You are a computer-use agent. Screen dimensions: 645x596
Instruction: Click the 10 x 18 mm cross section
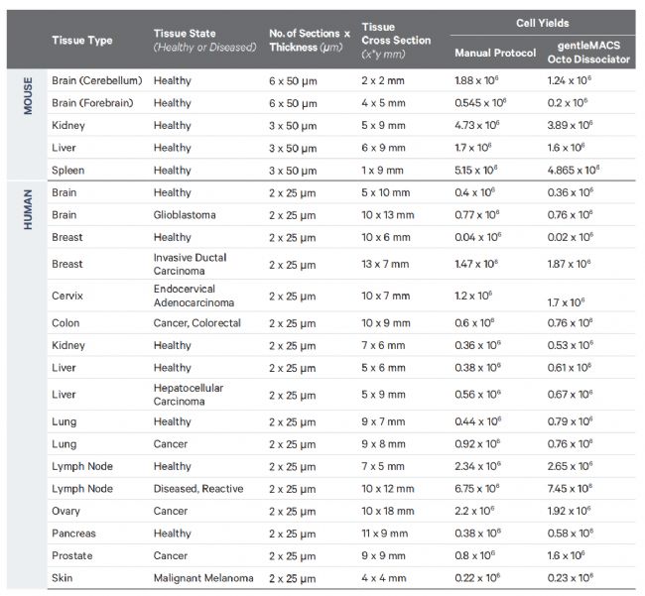(x=390, y=511)
